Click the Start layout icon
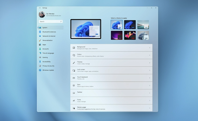Screen dimensions: 198x121 [74, 86]
